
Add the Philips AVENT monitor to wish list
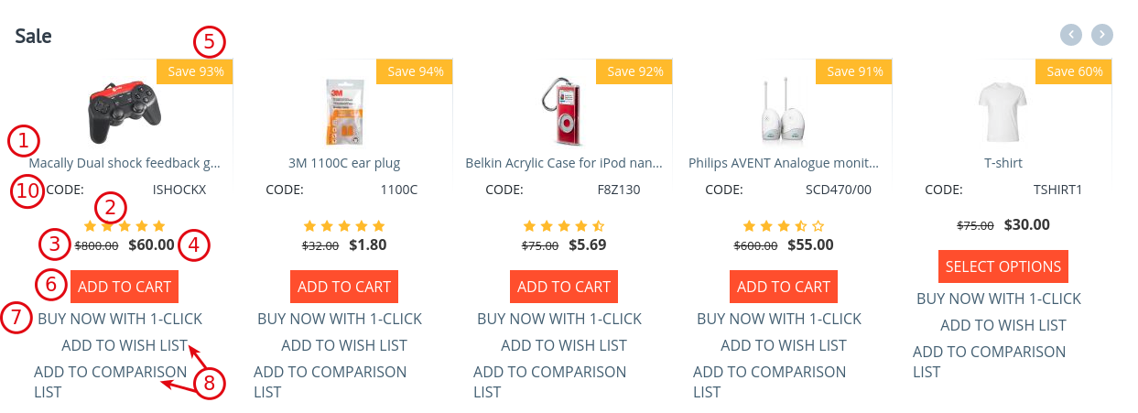pyautogui.click(x=784, y=345)
